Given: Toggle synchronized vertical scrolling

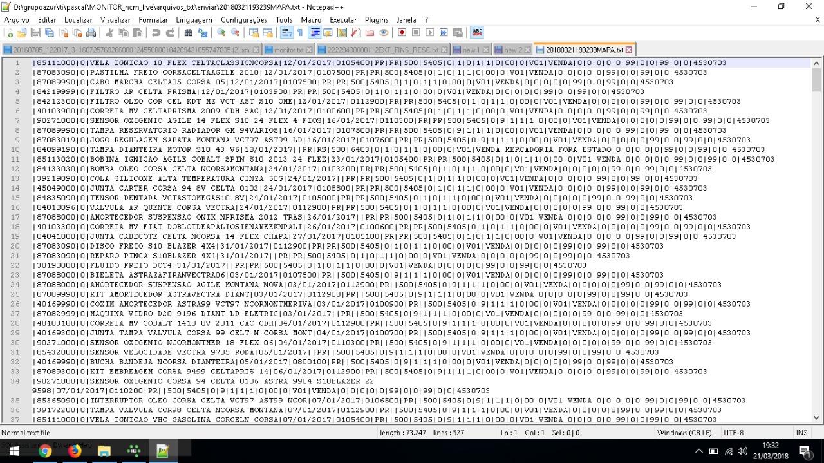Looking at the screenshot, I should [254, 33].
